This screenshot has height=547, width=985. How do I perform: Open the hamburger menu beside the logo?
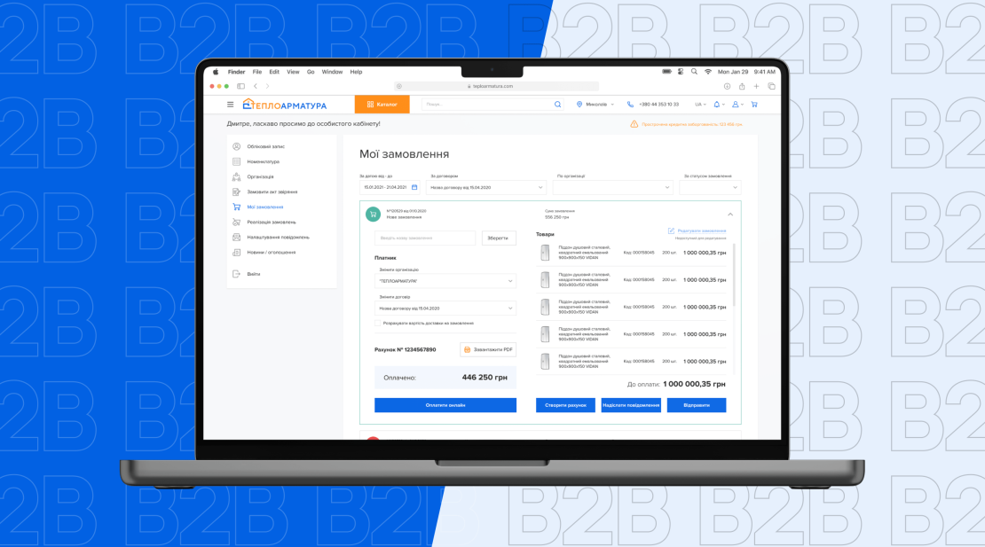(231, 105)
